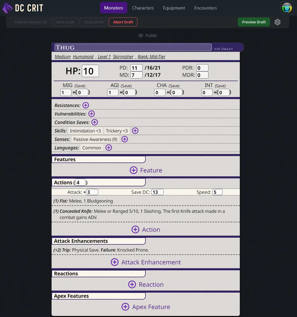This screenshot has width=297, height=317.
Task: Edit the Save DC field
Action: click(157, 192)
